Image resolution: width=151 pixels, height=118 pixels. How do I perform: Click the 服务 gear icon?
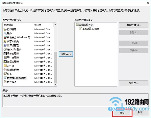[5, 33]
